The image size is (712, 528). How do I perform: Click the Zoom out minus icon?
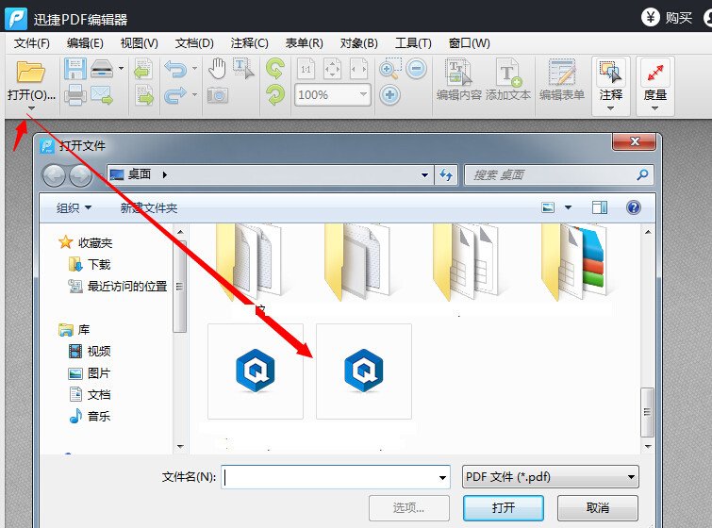(x=417, y=69)
